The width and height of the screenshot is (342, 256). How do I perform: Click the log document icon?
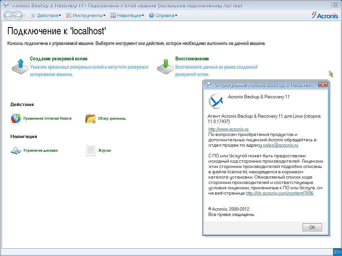(x=91, y=150)
